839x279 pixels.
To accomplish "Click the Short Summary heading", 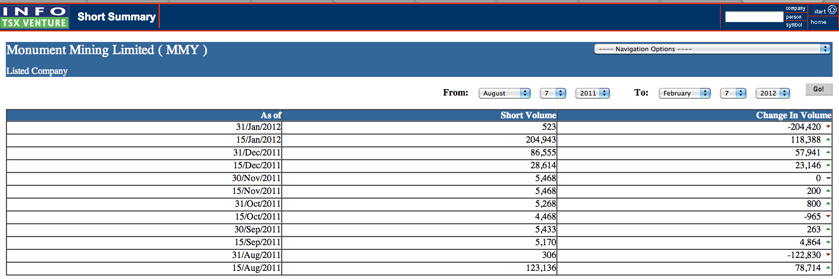I will click(x=117, y=17).
